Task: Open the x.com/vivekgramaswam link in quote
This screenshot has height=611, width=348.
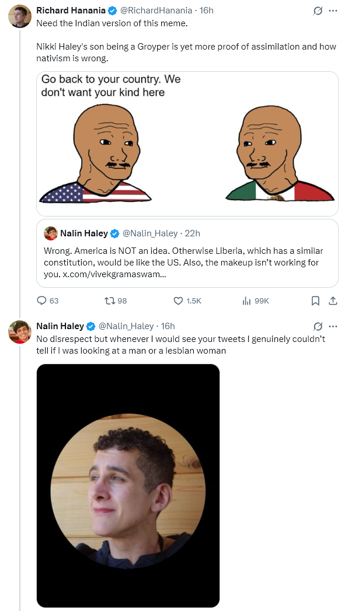Action: click(x=111, y=274)
